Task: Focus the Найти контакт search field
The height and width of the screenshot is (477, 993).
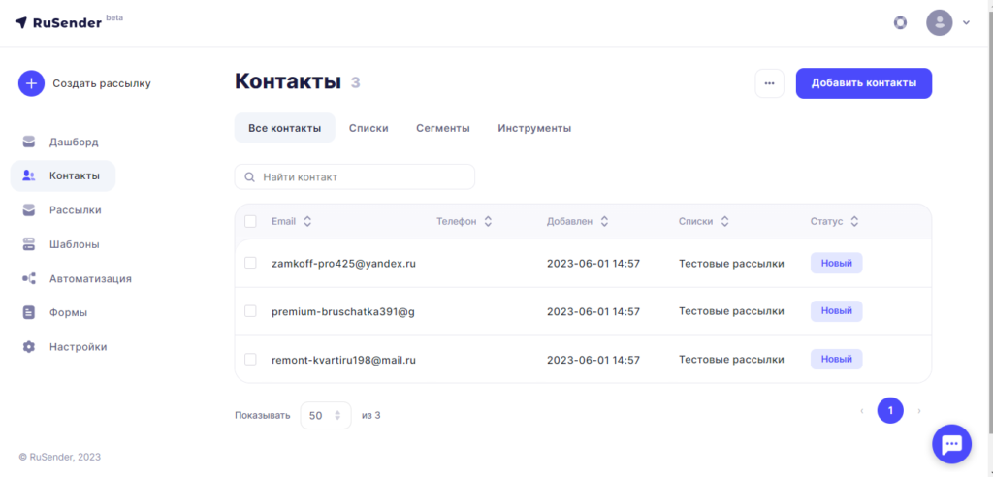Action: click(x=355, y=176)
